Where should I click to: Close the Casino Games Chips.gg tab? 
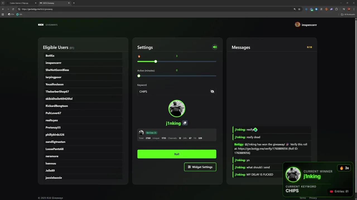(36, 3)
